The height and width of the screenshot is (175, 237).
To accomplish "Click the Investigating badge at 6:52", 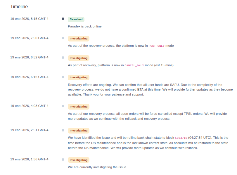I will point(78,58).
